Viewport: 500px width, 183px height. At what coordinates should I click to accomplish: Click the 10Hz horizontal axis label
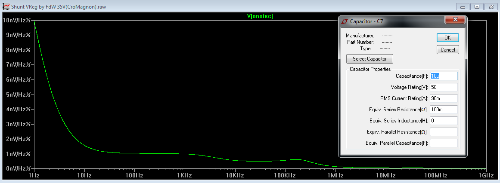tap(84, 175)
